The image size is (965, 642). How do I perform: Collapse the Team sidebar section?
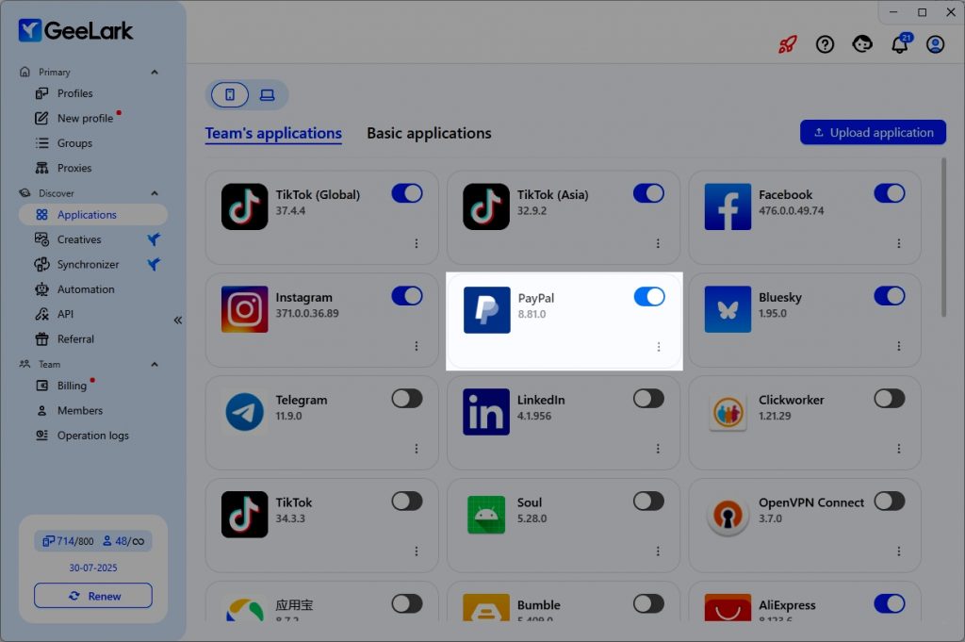pyautogui.click(x=155, y=365)
